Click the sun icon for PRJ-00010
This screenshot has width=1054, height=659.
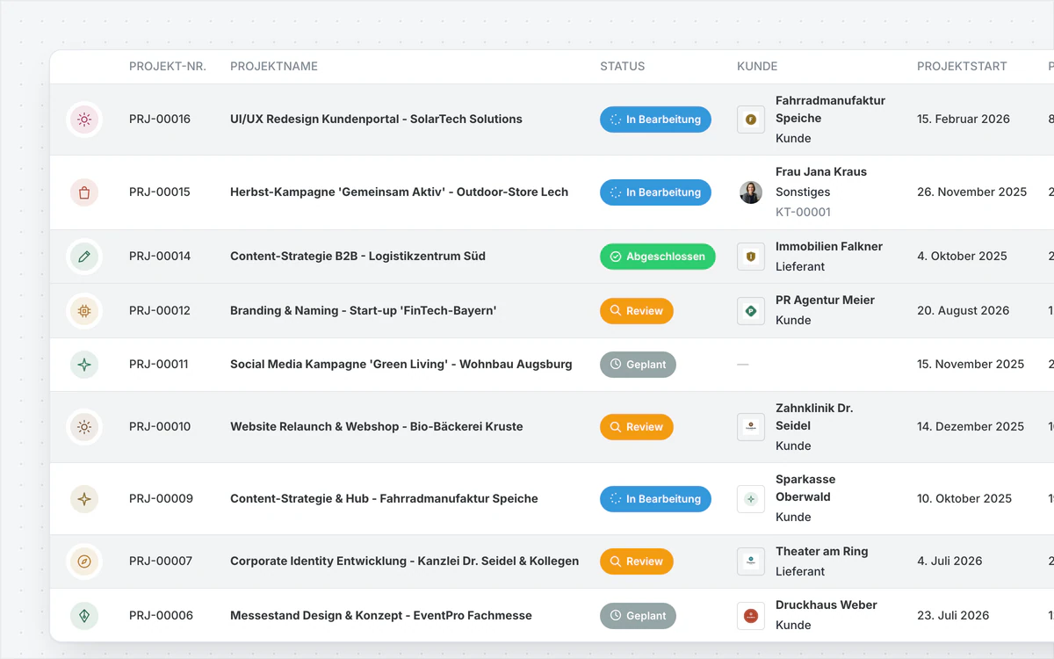point(84,427)
